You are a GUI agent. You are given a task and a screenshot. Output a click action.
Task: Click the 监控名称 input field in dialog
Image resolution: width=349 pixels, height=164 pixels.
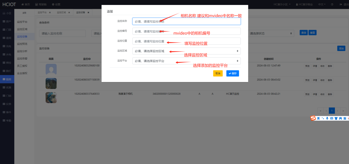[x=186, y=21]
